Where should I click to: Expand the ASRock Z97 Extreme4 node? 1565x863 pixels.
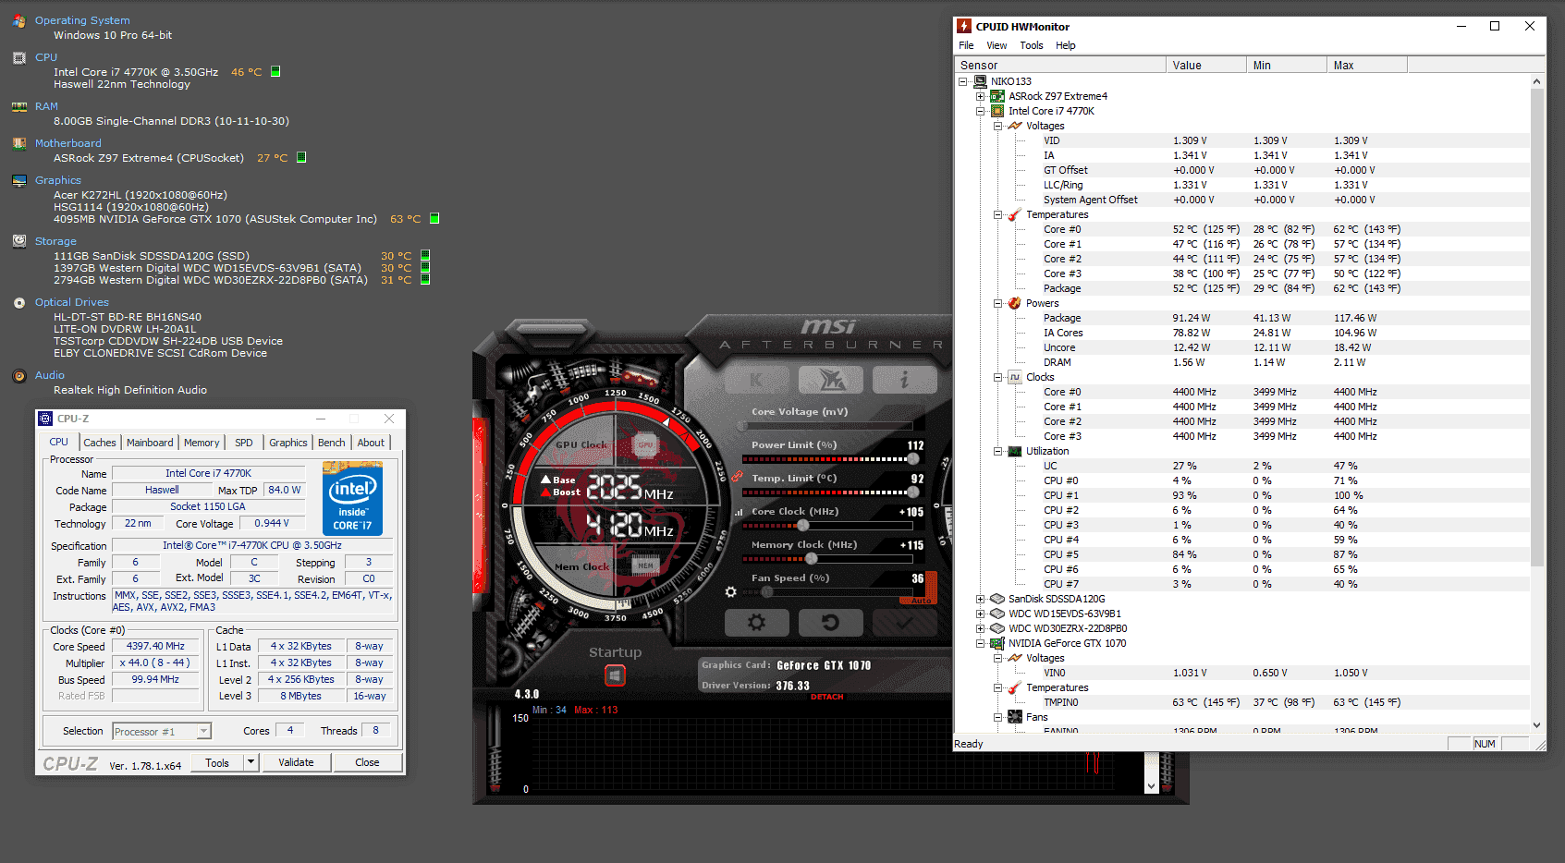pos(981,96)
